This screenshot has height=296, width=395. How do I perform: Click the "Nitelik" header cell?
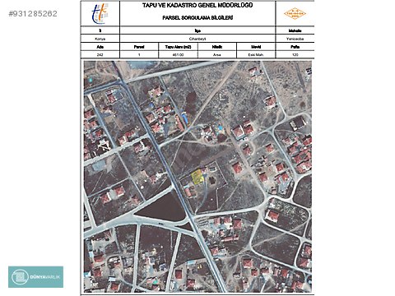[217, 47]
